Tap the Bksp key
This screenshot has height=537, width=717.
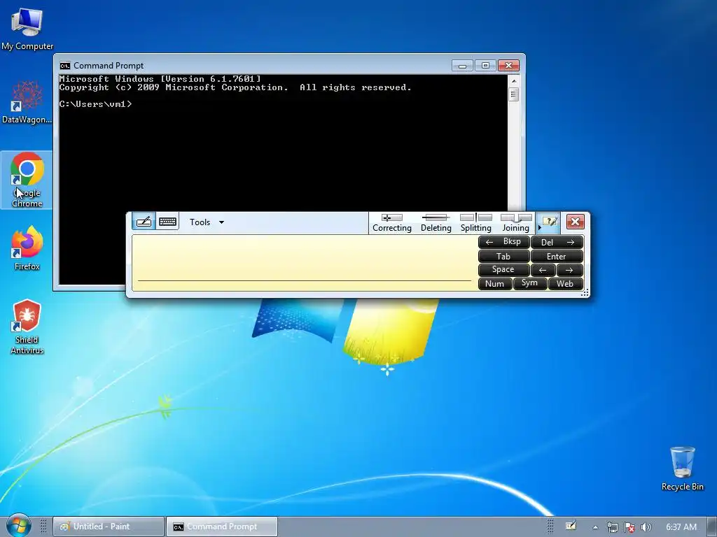[x=504, y=242]
